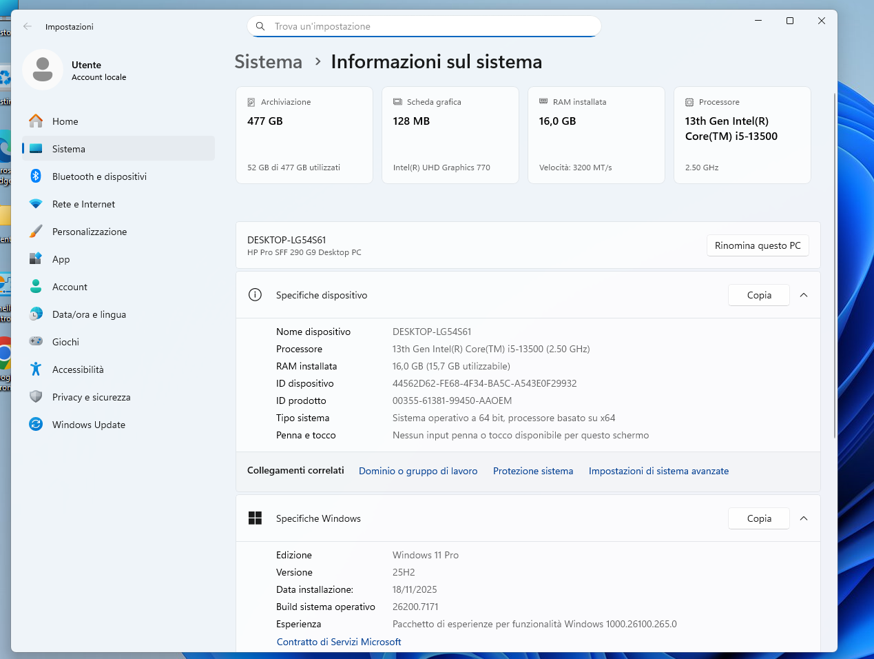
Task: Maximize the Impostazioni window
Action: point(790,21)
